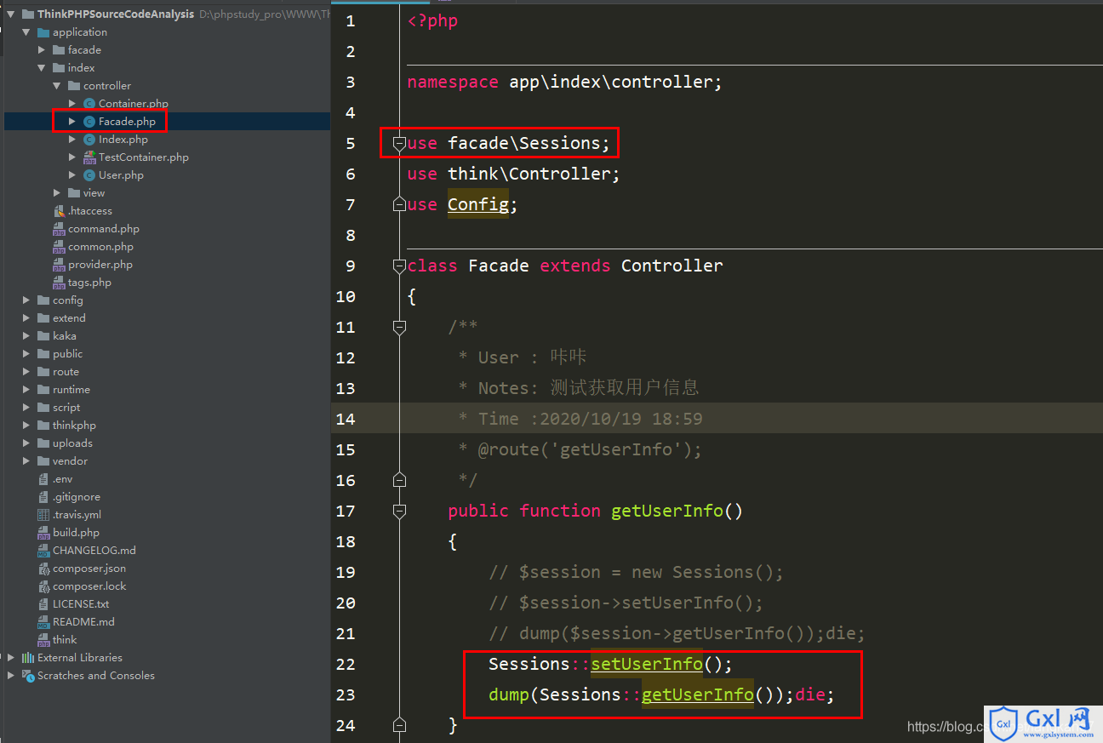Expand the Container.php file arrow
Viewport: 1103px width, 743px height.
click(x=72, y=104)
